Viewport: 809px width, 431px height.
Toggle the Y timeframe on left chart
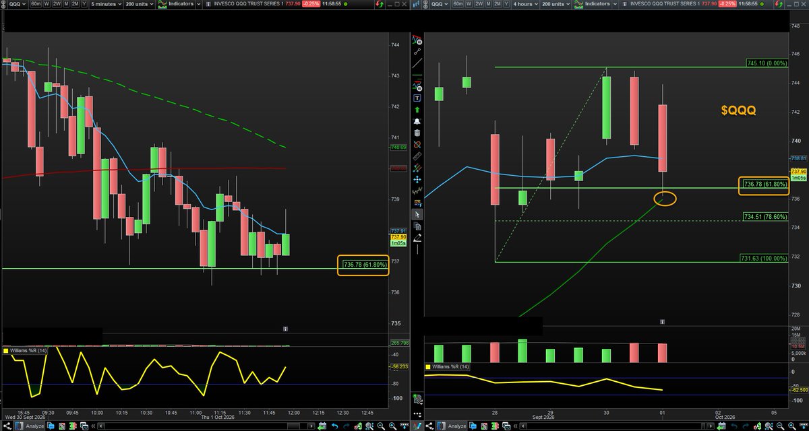coord(84,4)
